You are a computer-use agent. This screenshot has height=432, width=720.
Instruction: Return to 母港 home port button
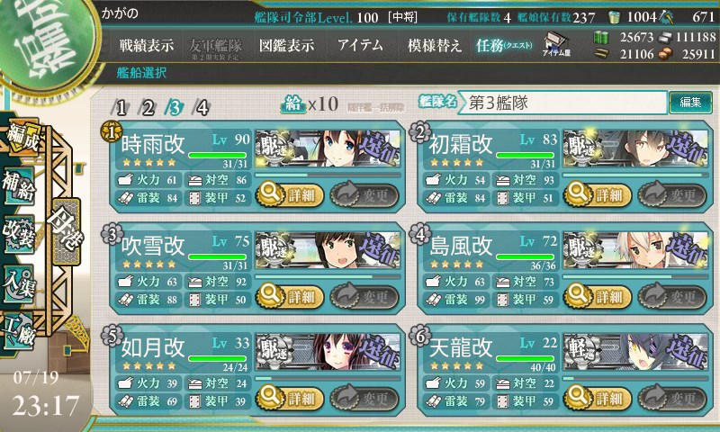tap(67, 231)
